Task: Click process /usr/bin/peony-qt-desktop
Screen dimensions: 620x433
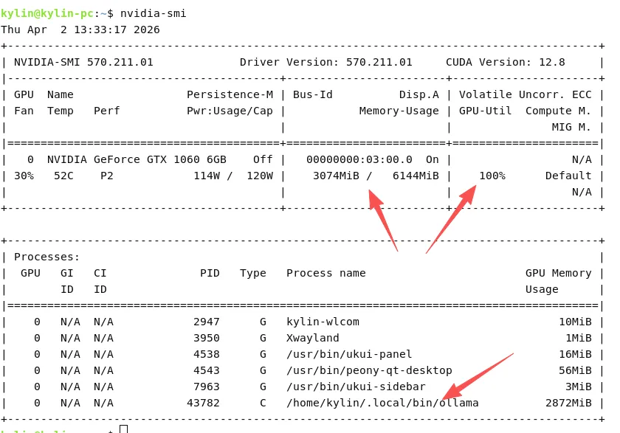Action: coord(369,370)
